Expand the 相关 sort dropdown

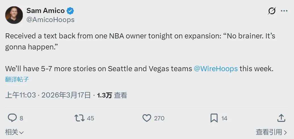click(x=14, y=132)
